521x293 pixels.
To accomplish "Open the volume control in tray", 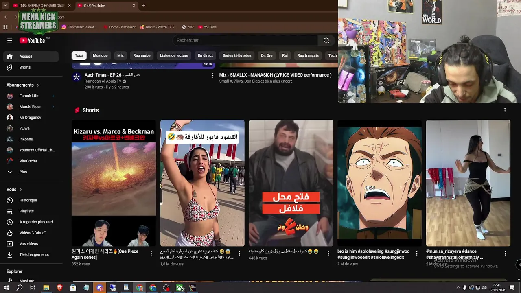I will click(484, 288).
